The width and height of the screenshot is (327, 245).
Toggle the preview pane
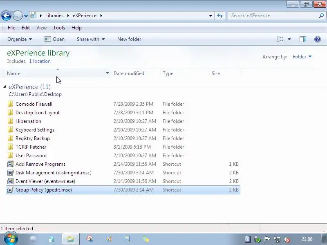point(303,39)
